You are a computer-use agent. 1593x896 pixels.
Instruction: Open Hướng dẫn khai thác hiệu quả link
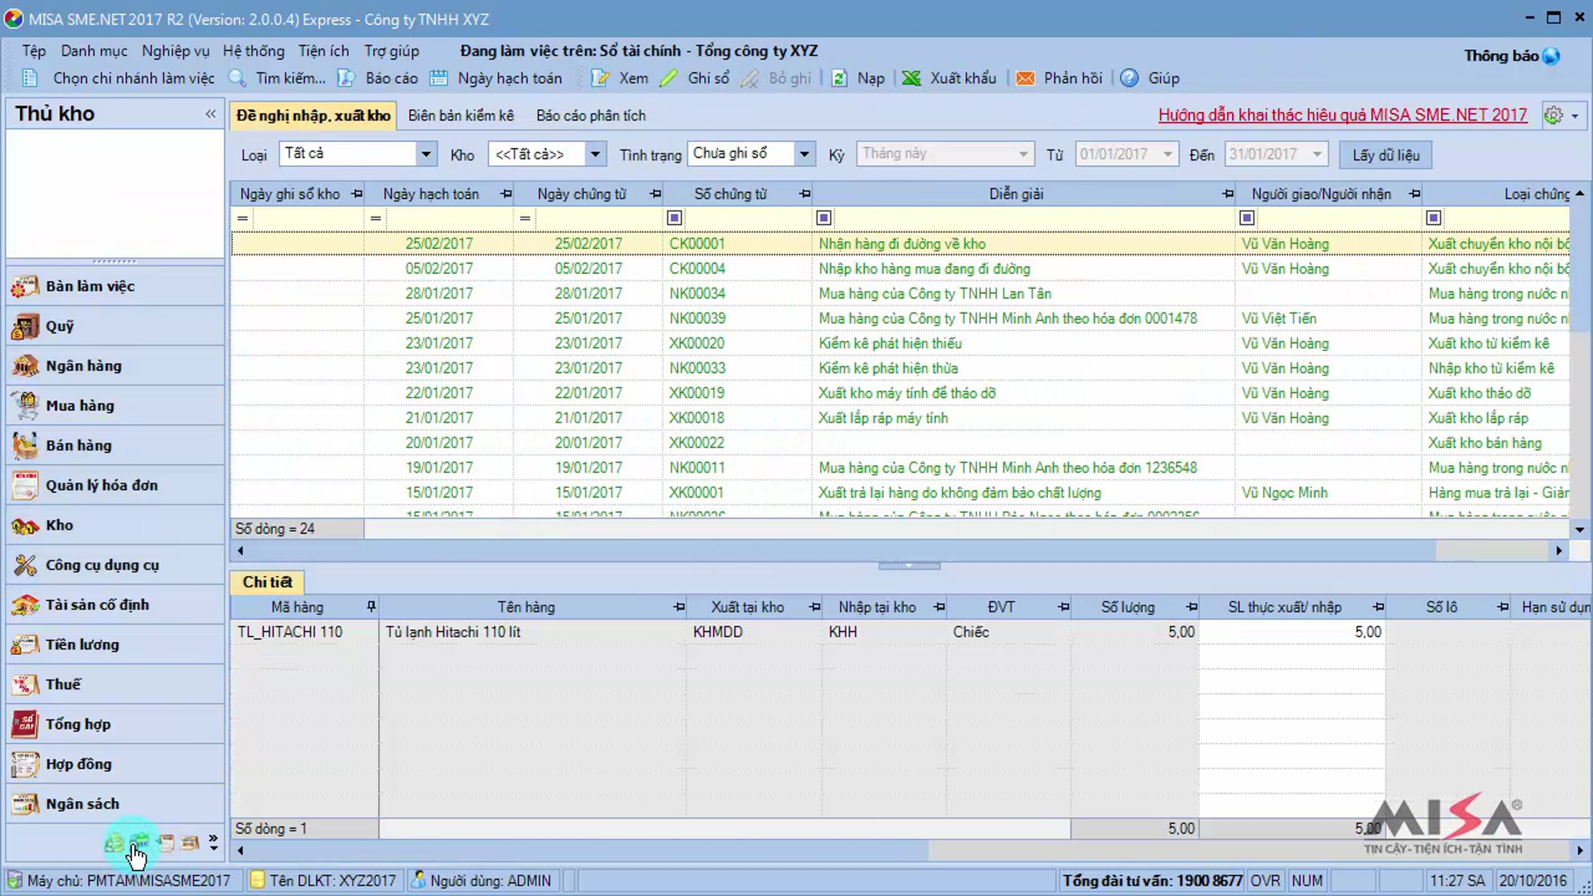pos(1343,115)
